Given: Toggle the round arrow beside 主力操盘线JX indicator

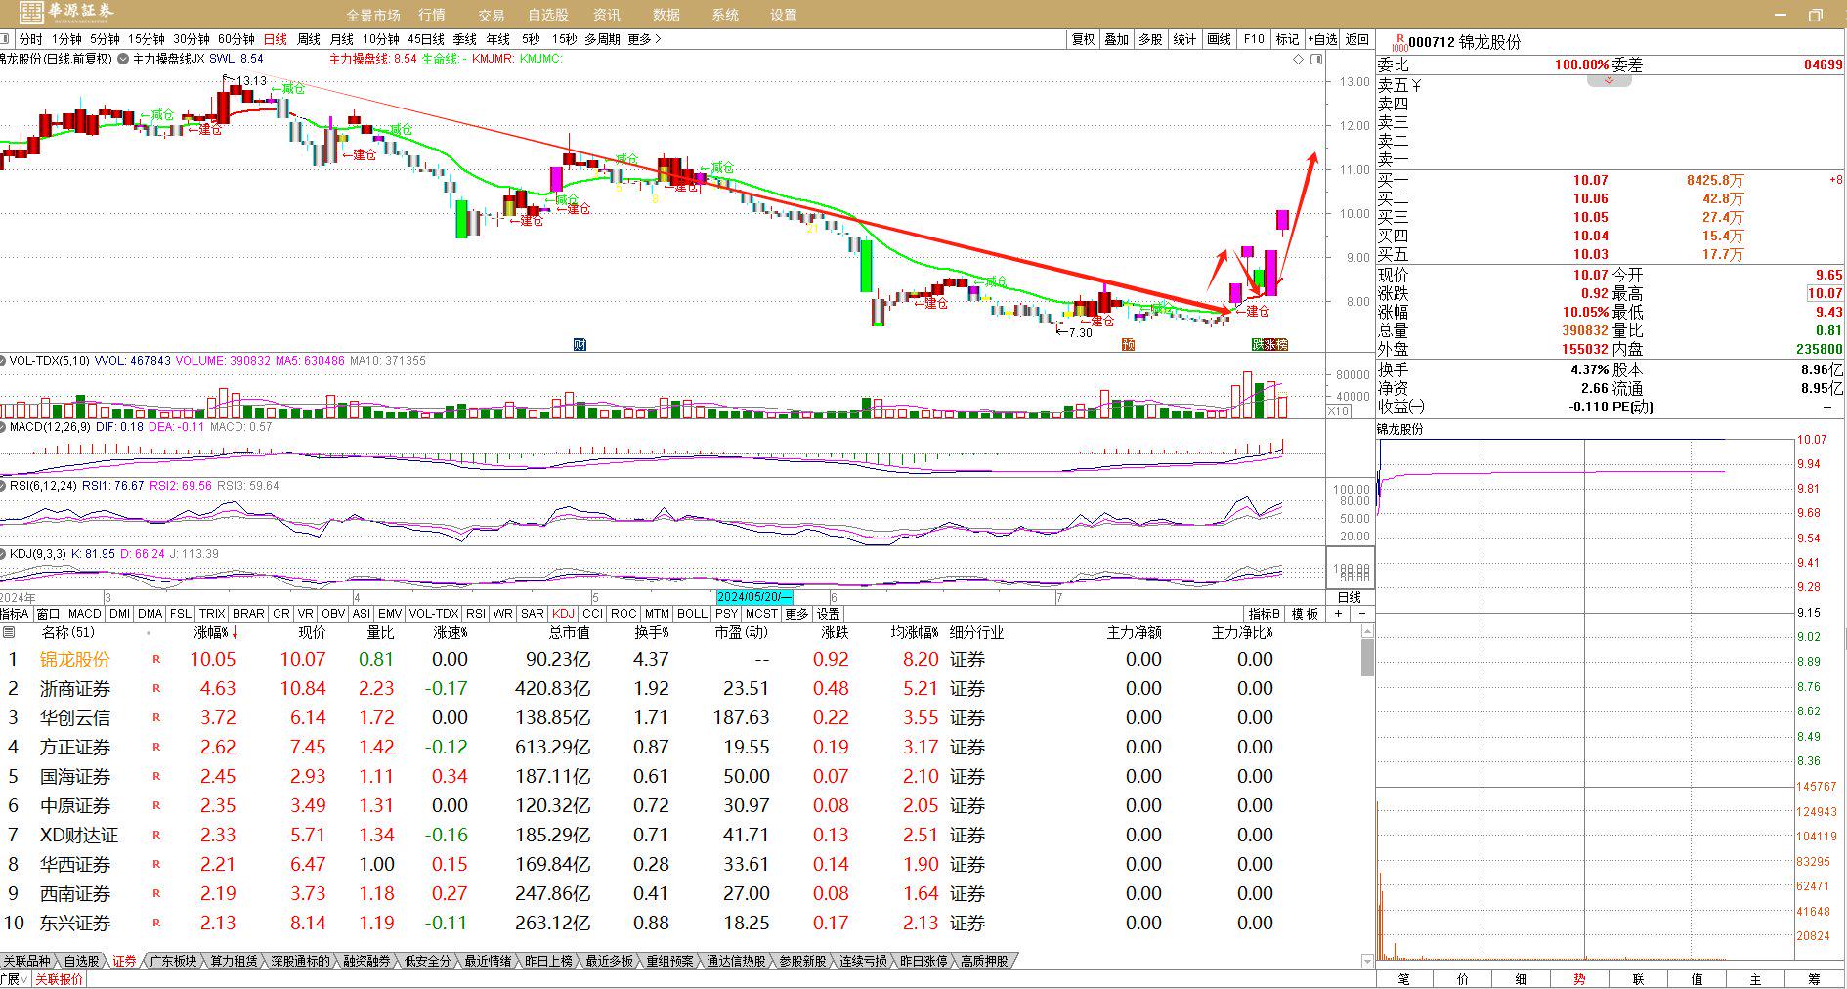Looking at the screenshot, I should coord(123,59).
